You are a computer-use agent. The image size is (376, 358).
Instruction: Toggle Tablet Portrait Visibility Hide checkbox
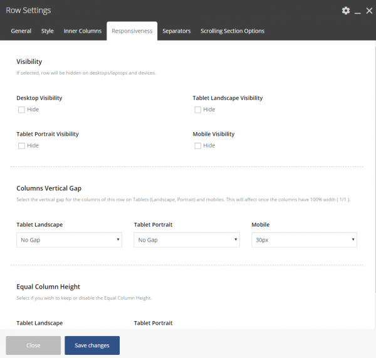coord(21,146)
